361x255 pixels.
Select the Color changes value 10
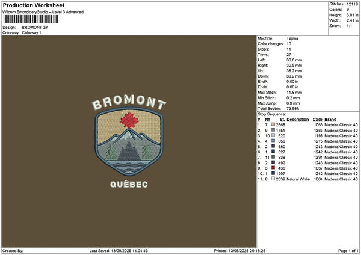[x=289, y=44]
